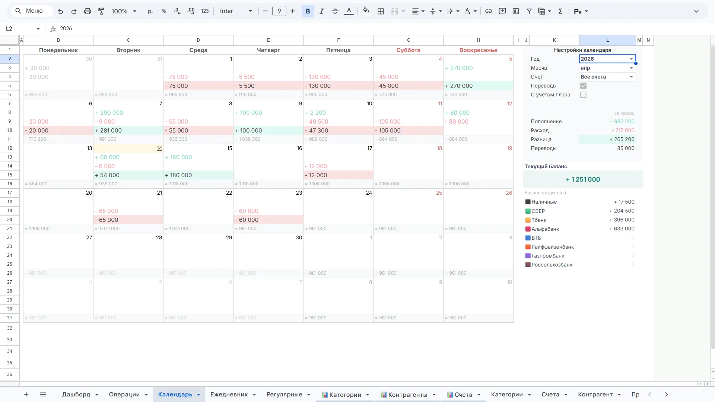
Task: Create a filter with funnel icon
Action: pos(529,11)
